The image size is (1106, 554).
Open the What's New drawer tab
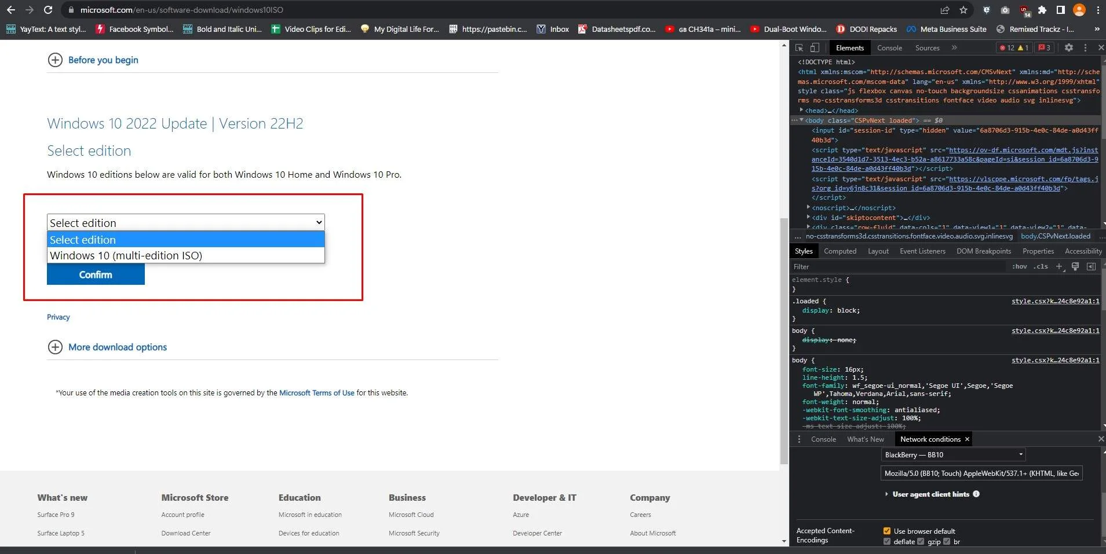(x=865, y=439)
